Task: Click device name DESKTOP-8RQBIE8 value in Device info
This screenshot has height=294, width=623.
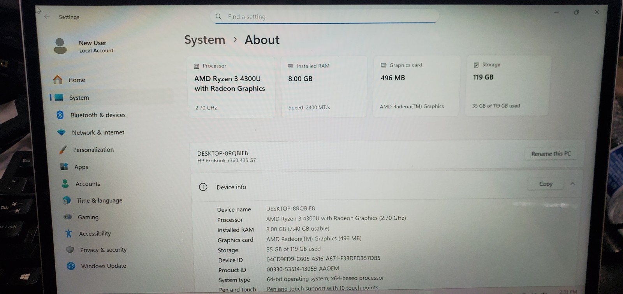Action: coord(290,209)
